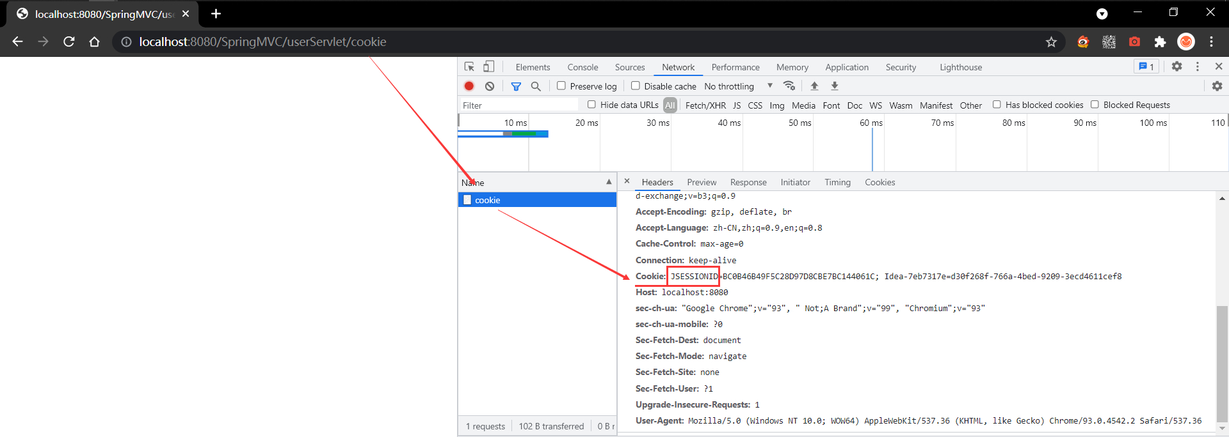Open Chrome's three-dot menu
The image size is (1229, 437).
[x=1211, y=42]
